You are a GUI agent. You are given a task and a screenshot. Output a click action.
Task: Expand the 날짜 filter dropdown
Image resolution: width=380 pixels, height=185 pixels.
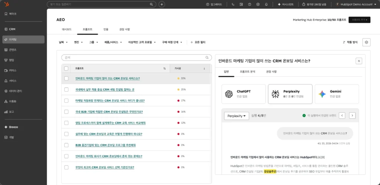pyautogui.click(x=63, y=42)
